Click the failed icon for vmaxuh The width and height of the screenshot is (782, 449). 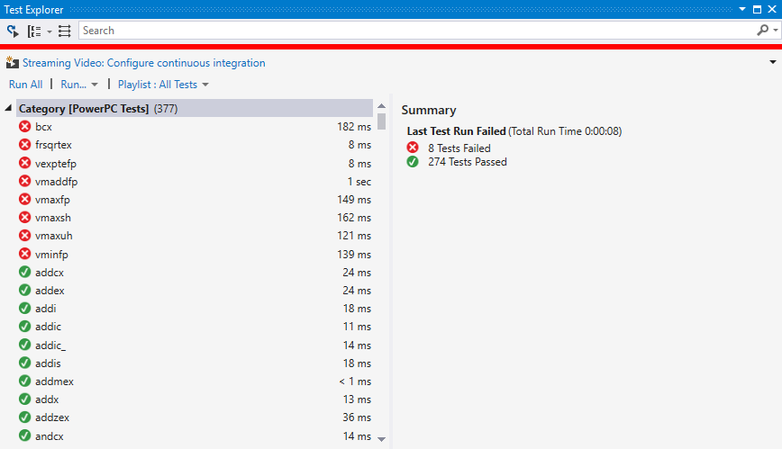(x=24, y=235)
